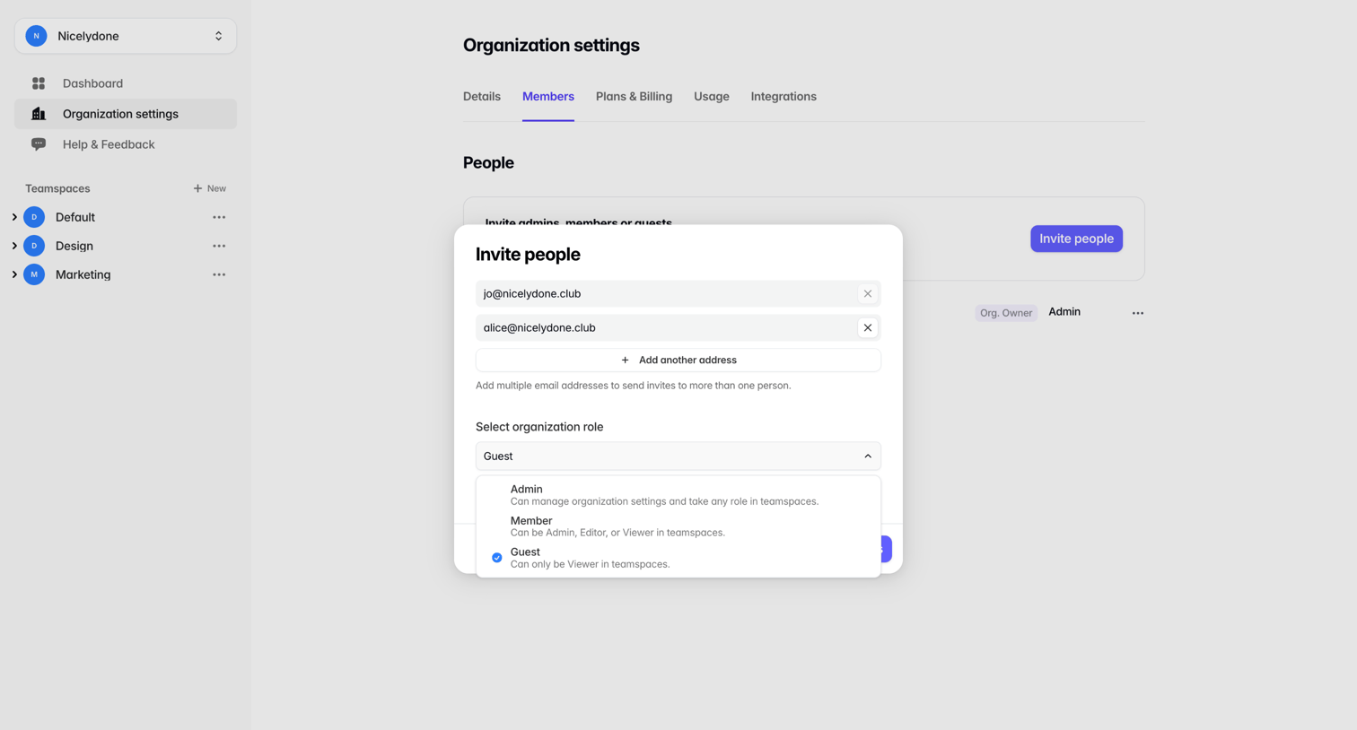Open more options for the Default teamspace
1357x730 pixels.
click(x=219, y=217)
